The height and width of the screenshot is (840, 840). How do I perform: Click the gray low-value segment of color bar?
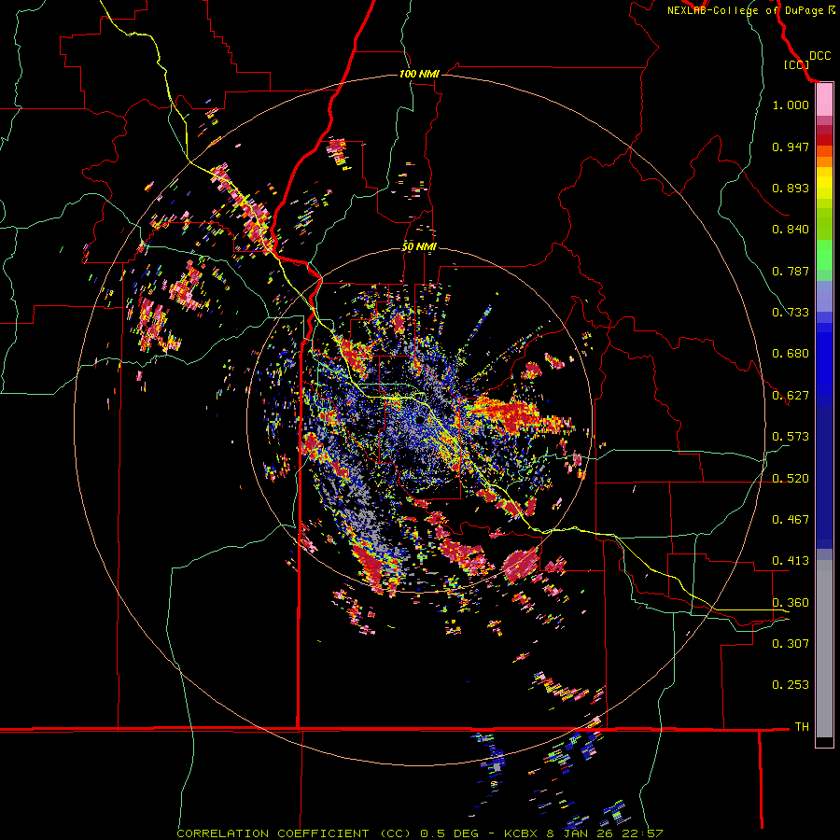tap(824, 649)
